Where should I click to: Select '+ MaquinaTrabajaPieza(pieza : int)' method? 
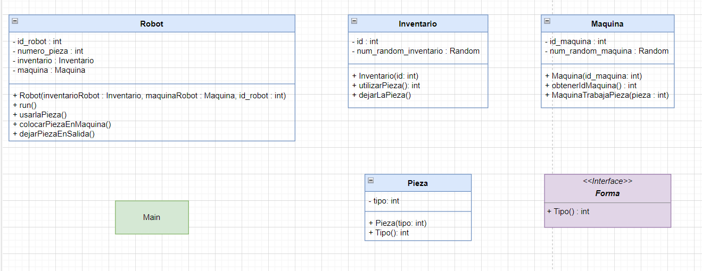607,95
